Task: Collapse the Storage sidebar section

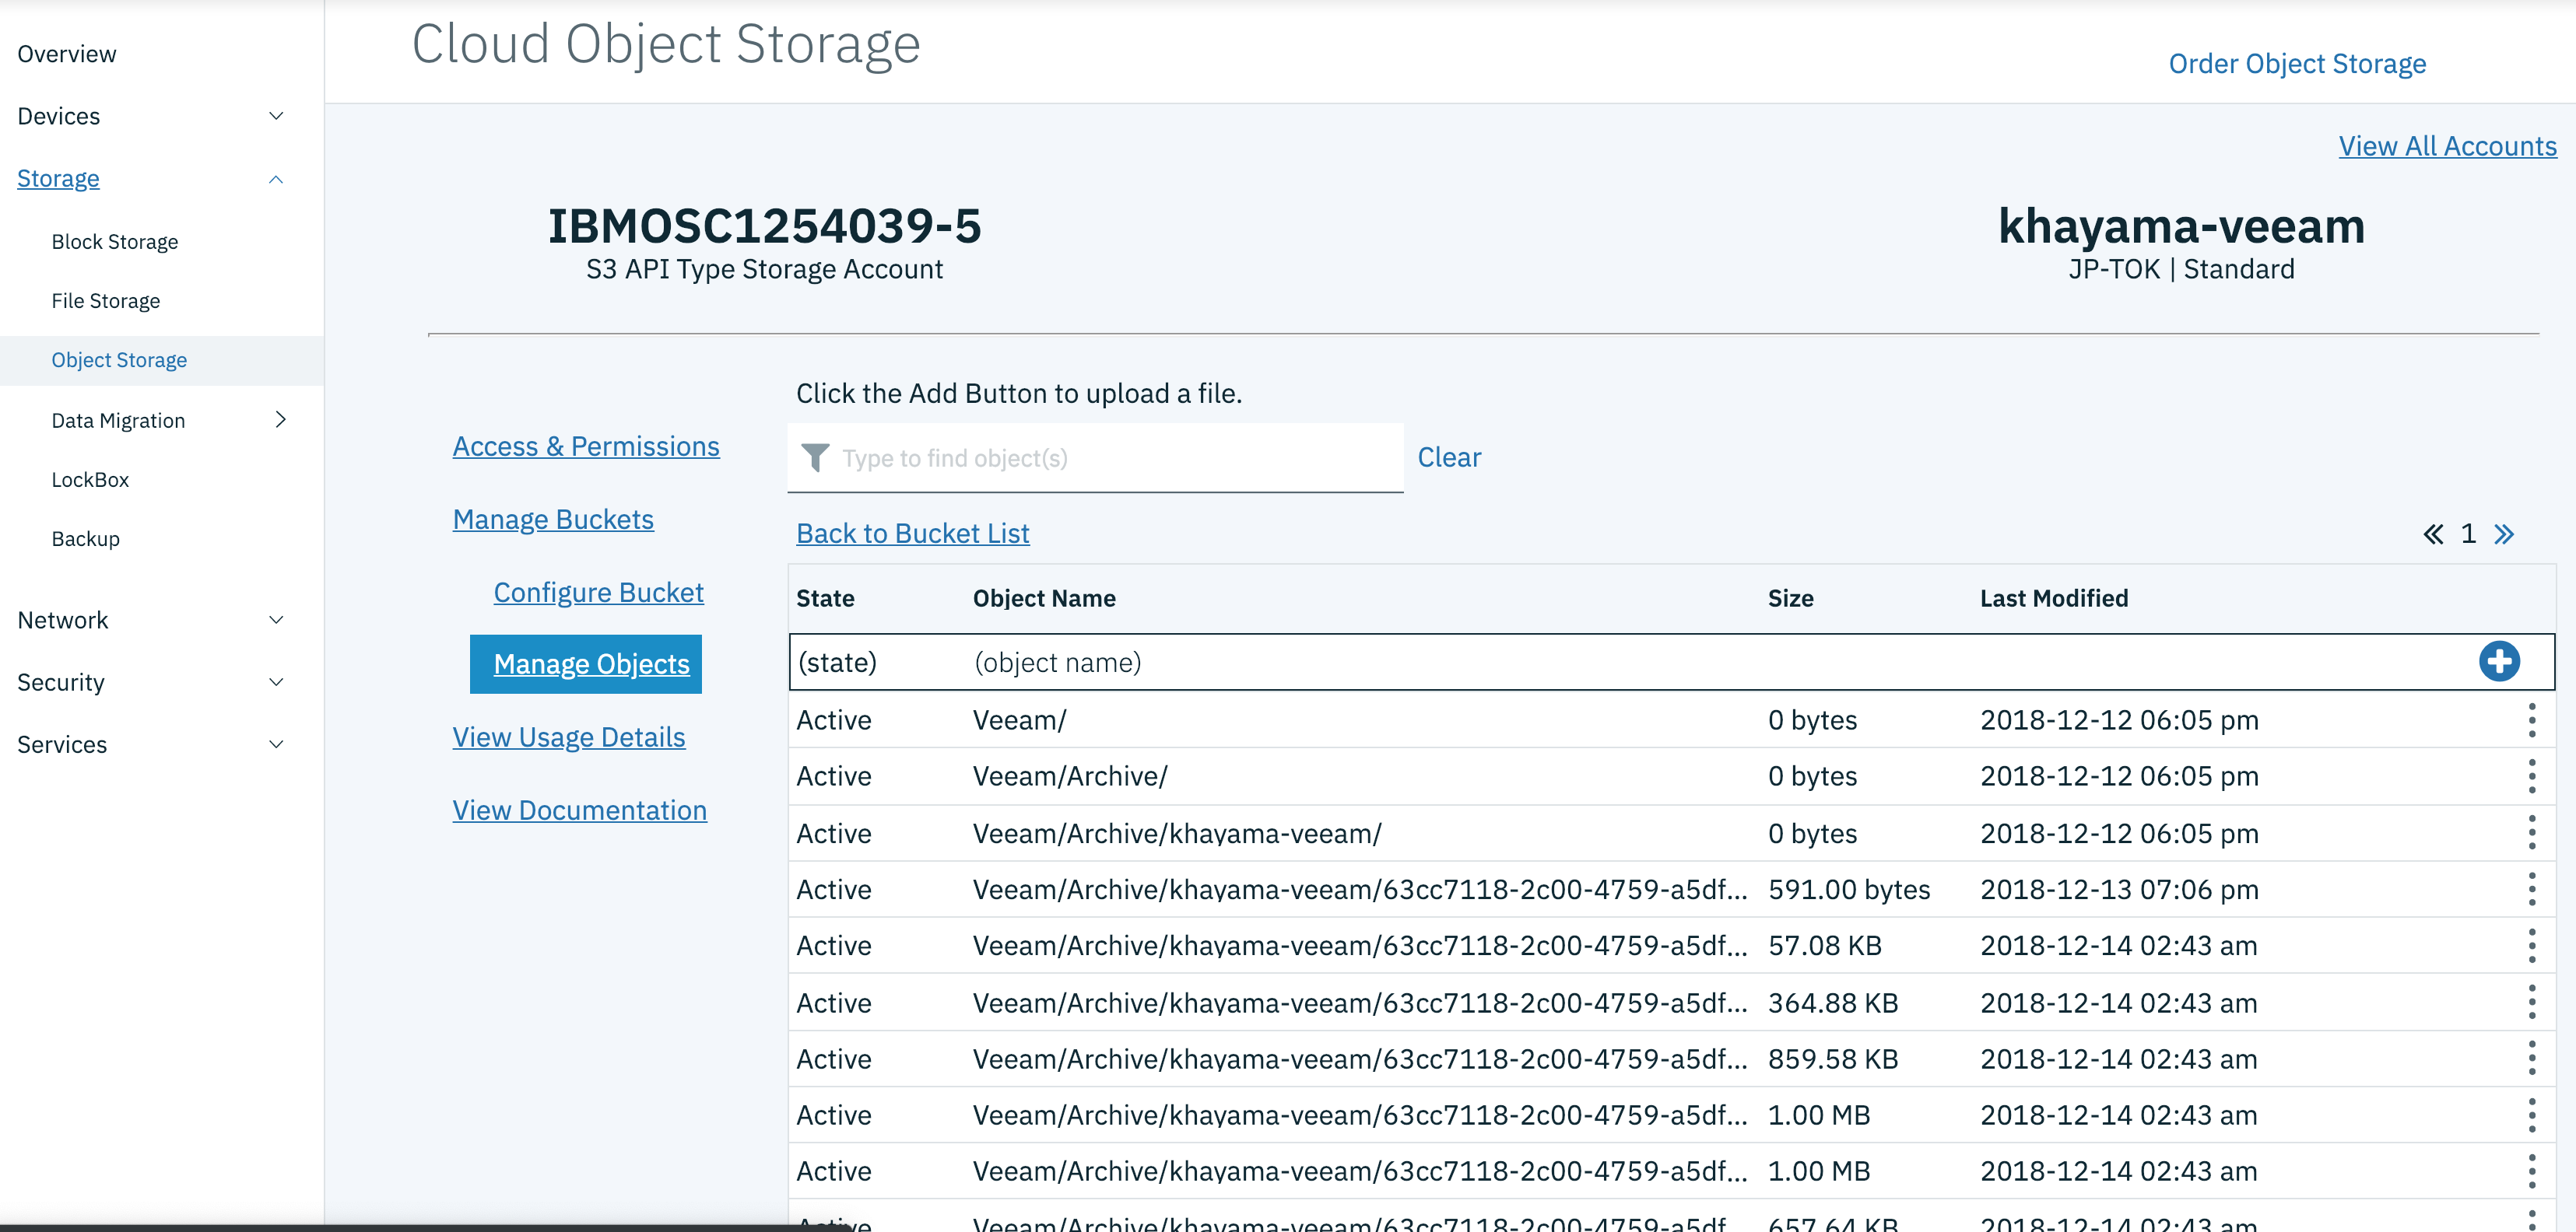Action: 276,179
